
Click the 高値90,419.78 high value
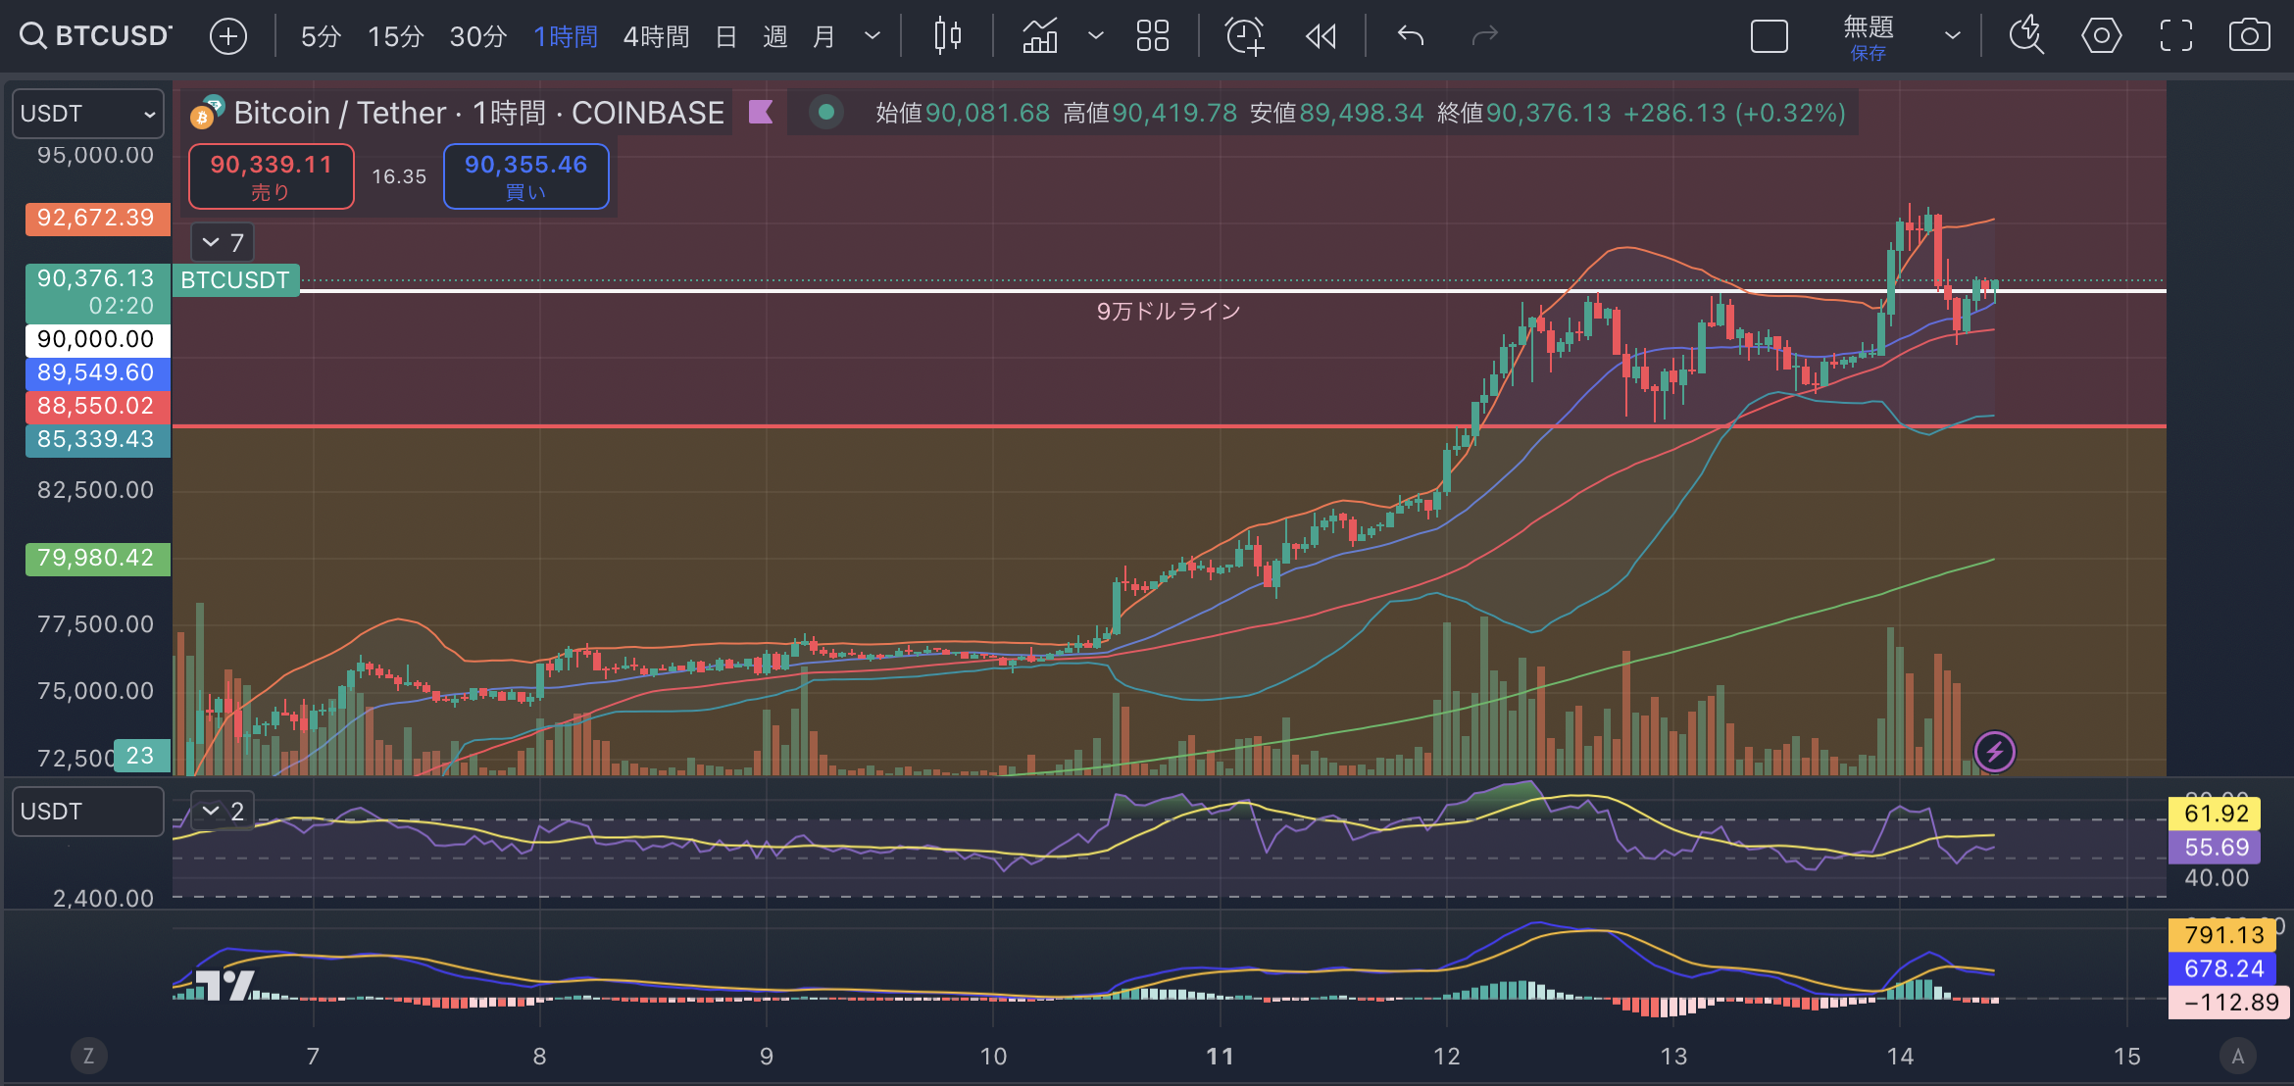coord(1150,113)
